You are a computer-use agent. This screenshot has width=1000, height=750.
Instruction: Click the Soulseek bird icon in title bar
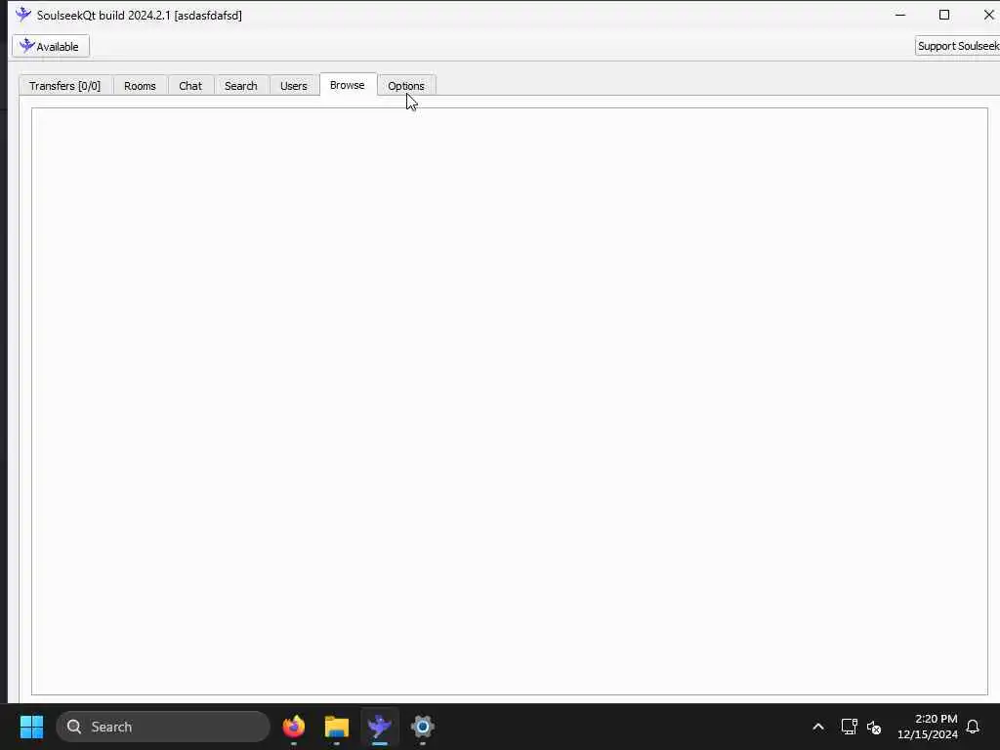click(x=23, y=15)
